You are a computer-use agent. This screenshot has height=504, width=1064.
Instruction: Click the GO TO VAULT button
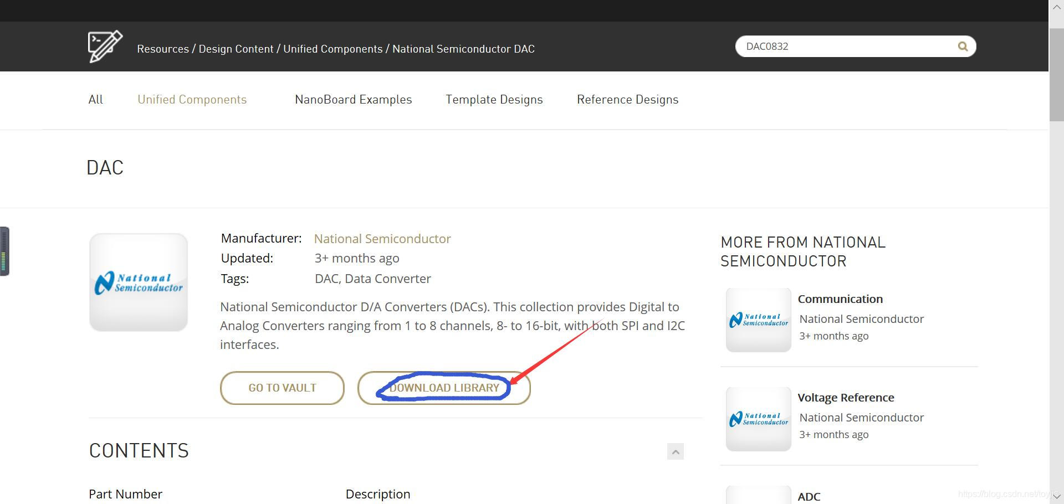(x=282, y=388)
